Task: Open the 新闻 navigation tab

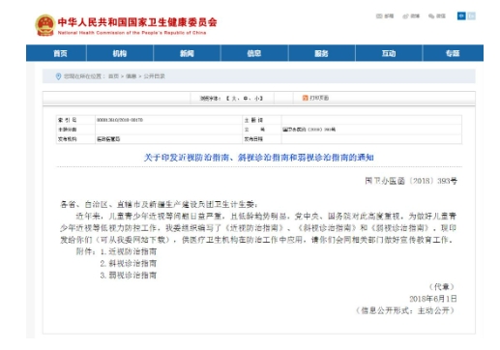Action: click(187, 53)
